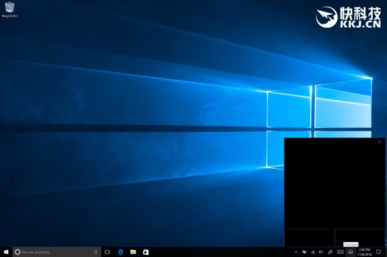Open the battery status icon
Screen dimensions: 387x257
[304, 252]
